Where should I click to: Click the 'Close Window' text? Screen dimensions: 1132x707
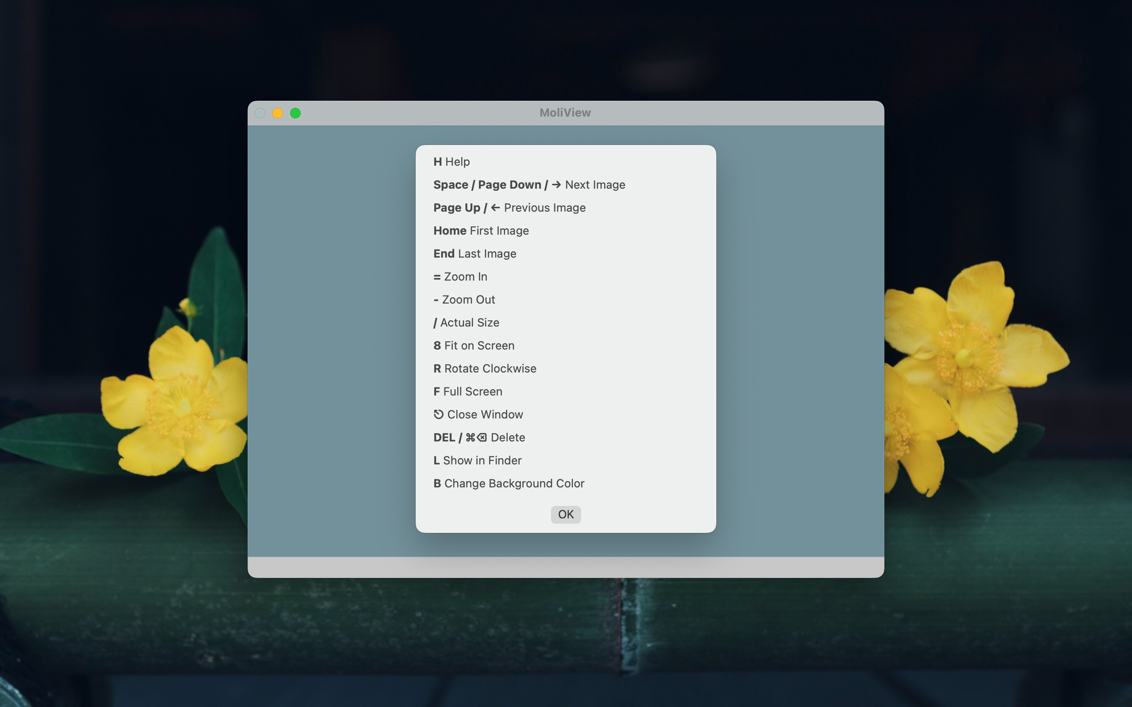[x=485, y=414]
